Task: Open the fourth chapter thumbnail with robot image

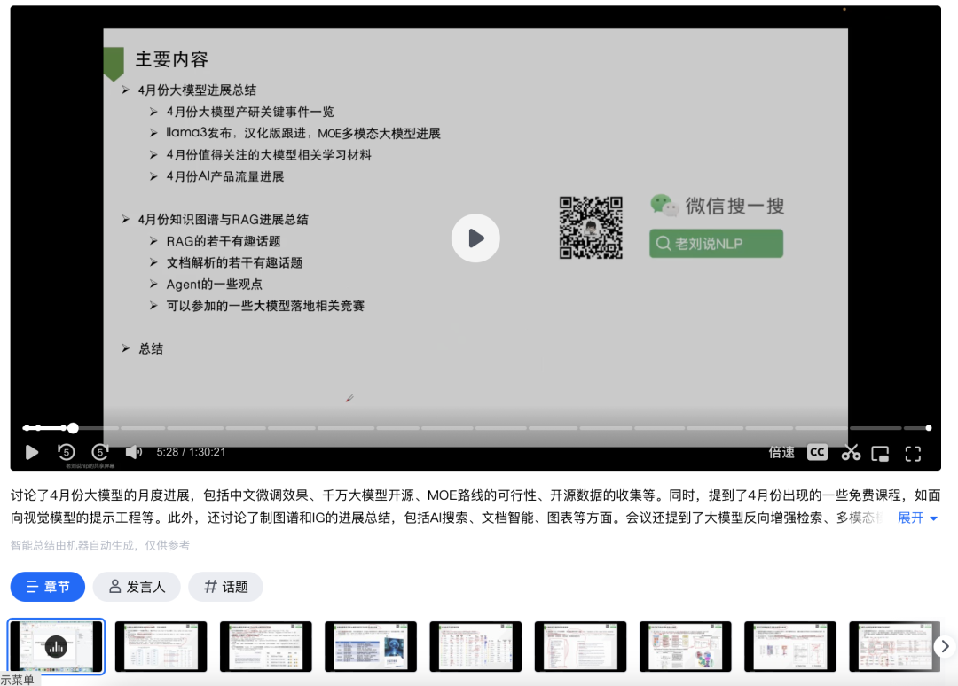Action: 370,646
